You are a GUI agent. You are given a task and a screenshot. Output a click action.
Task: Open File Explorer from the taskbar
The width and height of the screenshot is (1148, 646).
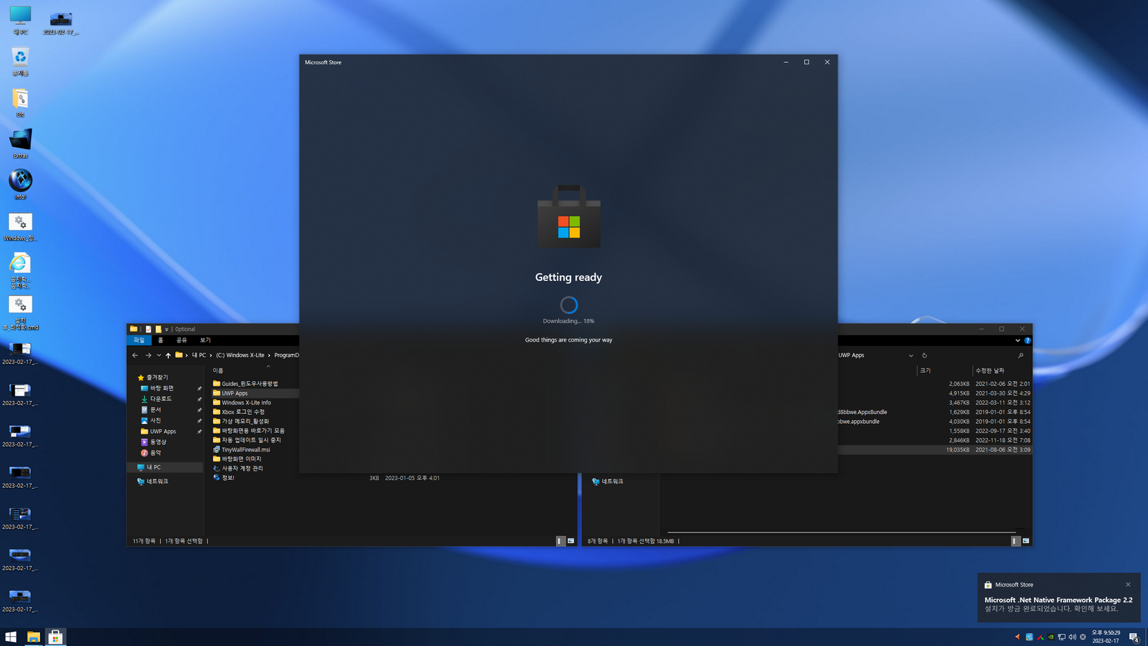click(x=33, y=637)
